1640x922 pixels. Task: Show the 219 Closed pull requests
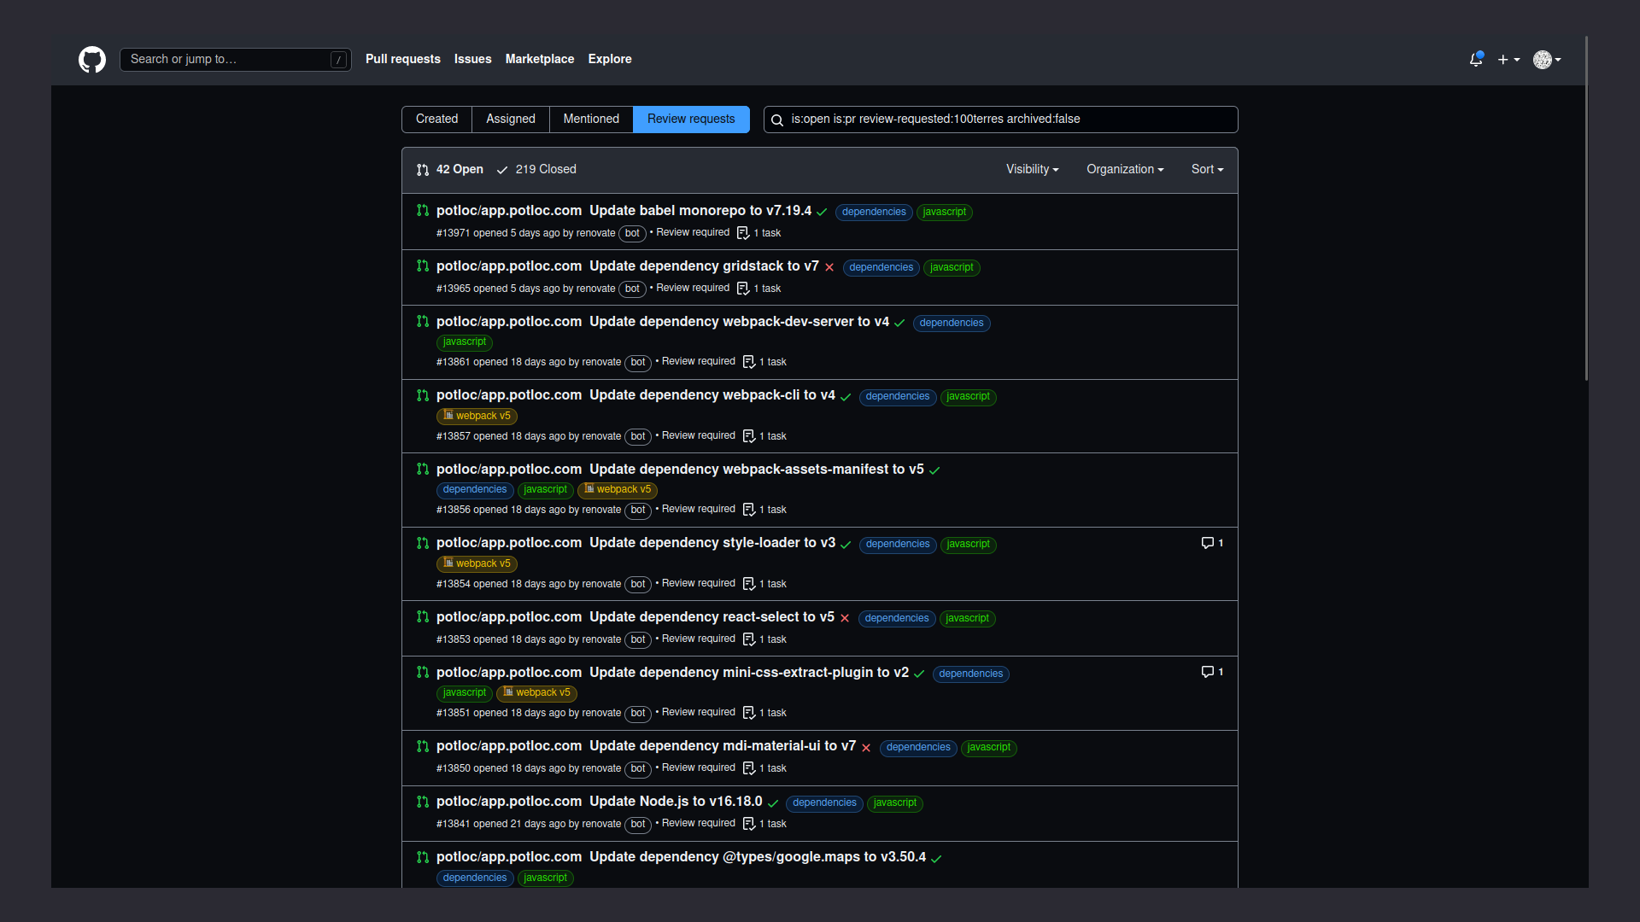pos(536,170)
